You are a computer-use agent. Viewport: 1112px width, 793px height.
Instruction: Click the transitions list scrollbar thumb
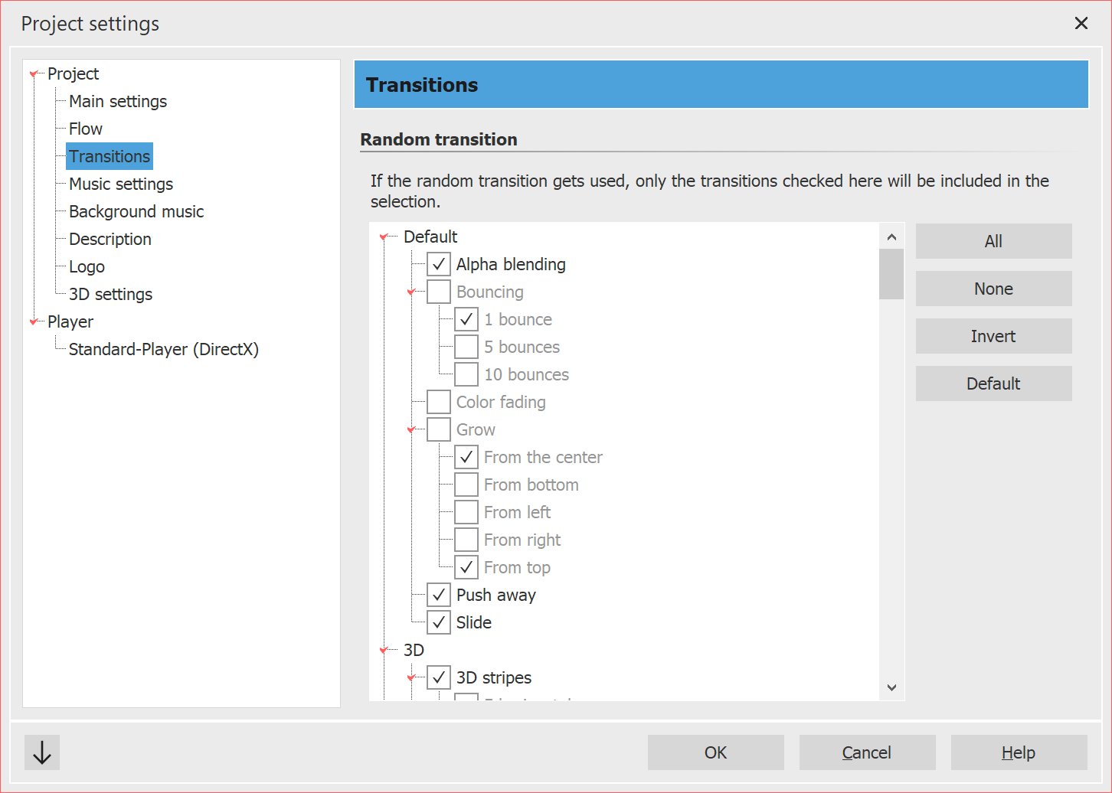tap(891, 274)
